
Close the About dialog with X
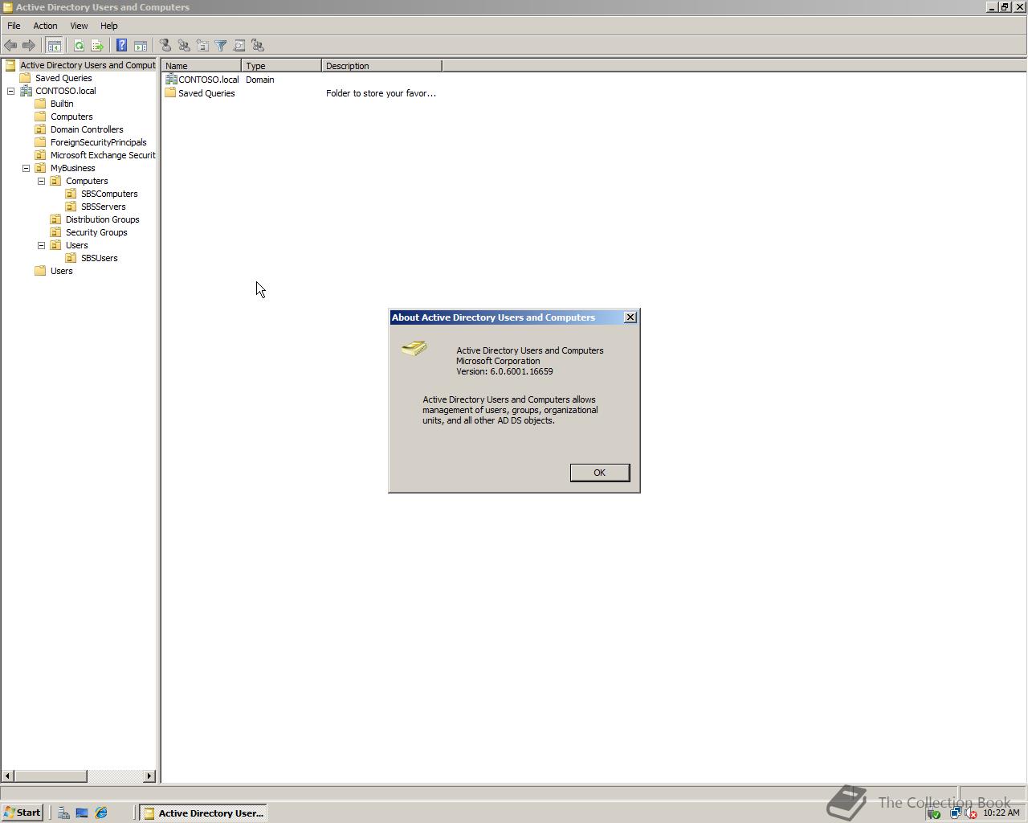click(x=630, y=317)
